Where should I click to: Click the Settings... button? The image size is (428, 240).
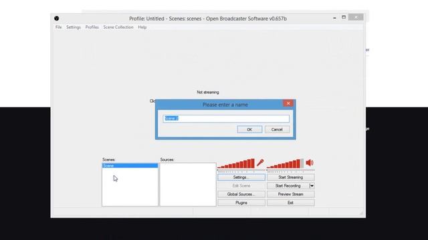241,177
